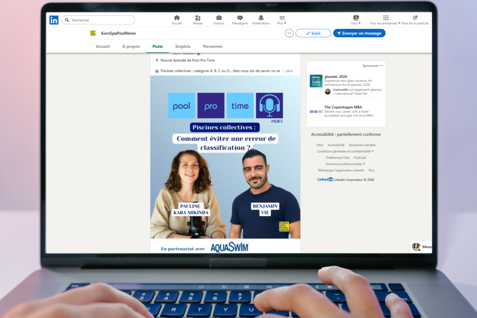Open Accessibilité : partiellement conforme link

point(346,134)
